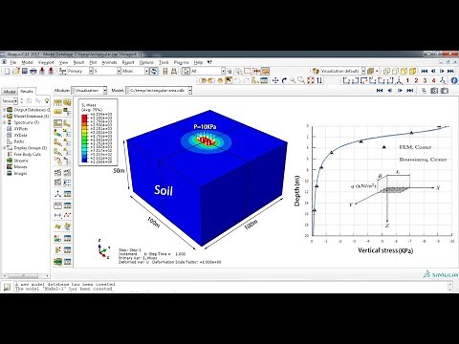The image size is (459, 344).
Task: Open the ODB file path dropdown
Action: pyautogui.click(x=189, y=91)
